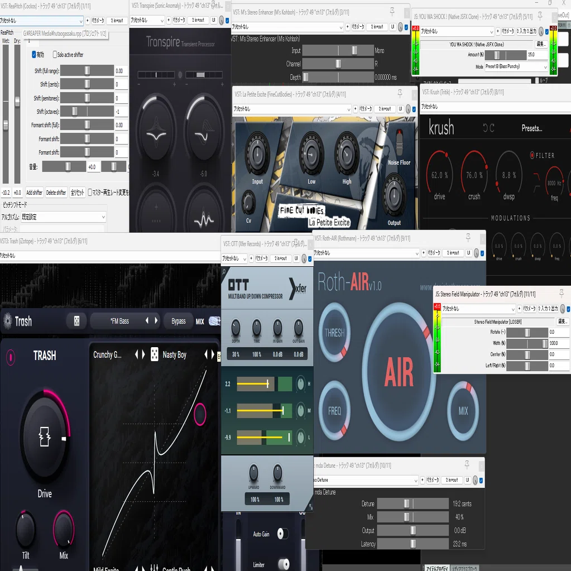Click the OTT Depth knob
571x571 pixels.
pyautogui.click(x=236, y=328)
